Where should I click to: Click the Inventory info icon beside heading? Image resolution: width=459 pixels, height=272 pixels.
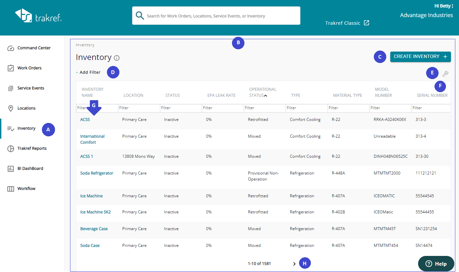(117, 58)
